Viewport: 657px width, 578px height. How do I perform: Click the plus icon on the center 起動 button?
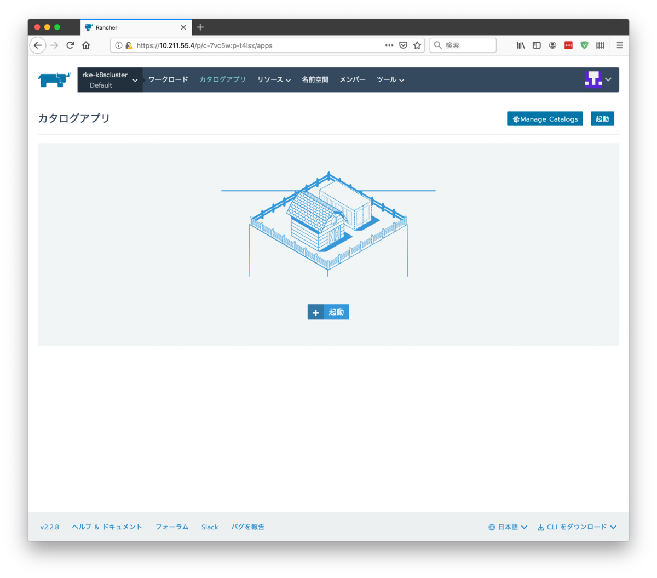315,312
